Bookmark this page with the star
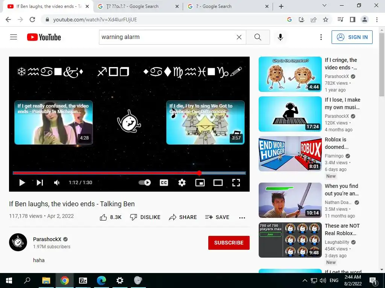The image size is (385, 288). click(326, 19)
